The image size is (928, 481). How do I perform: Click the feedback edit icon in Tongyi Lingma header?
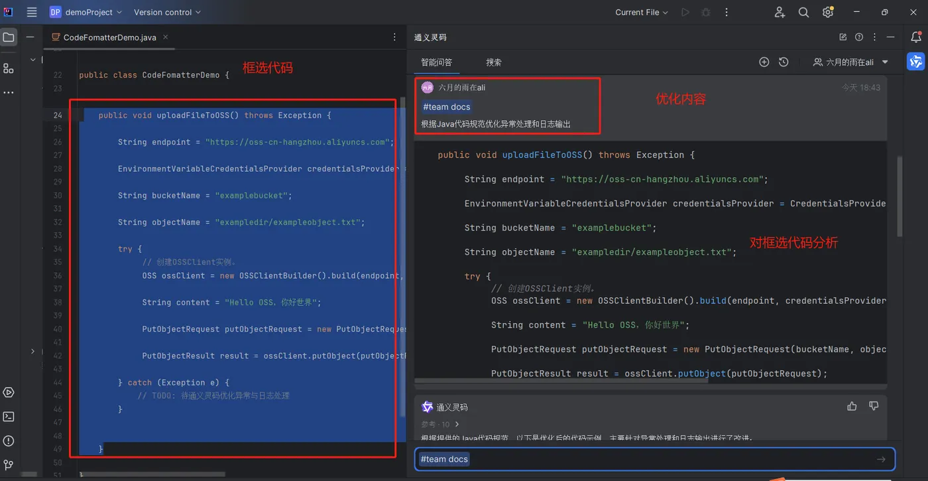(843, 37)
